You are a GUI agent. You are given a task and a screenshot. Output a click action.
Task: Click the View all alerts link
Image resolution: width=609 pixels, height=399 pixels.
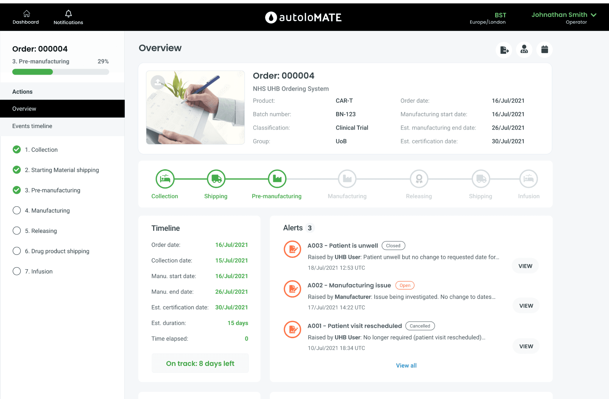406,365
